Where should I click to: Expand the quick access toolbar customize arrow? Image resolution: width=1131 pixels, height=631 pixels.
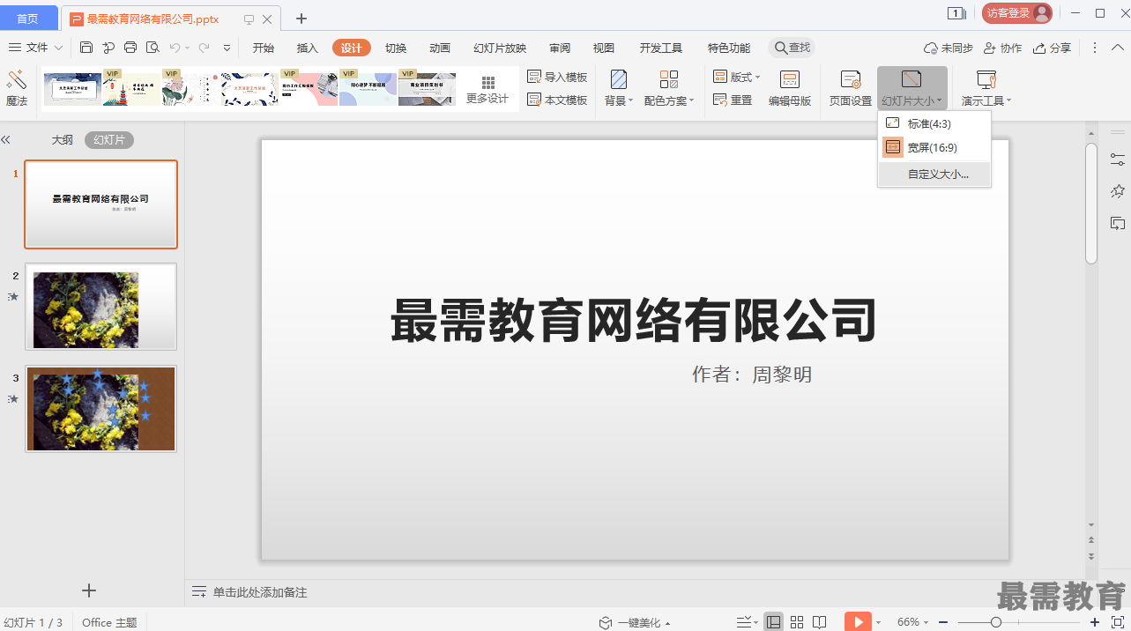click(227, 48)
